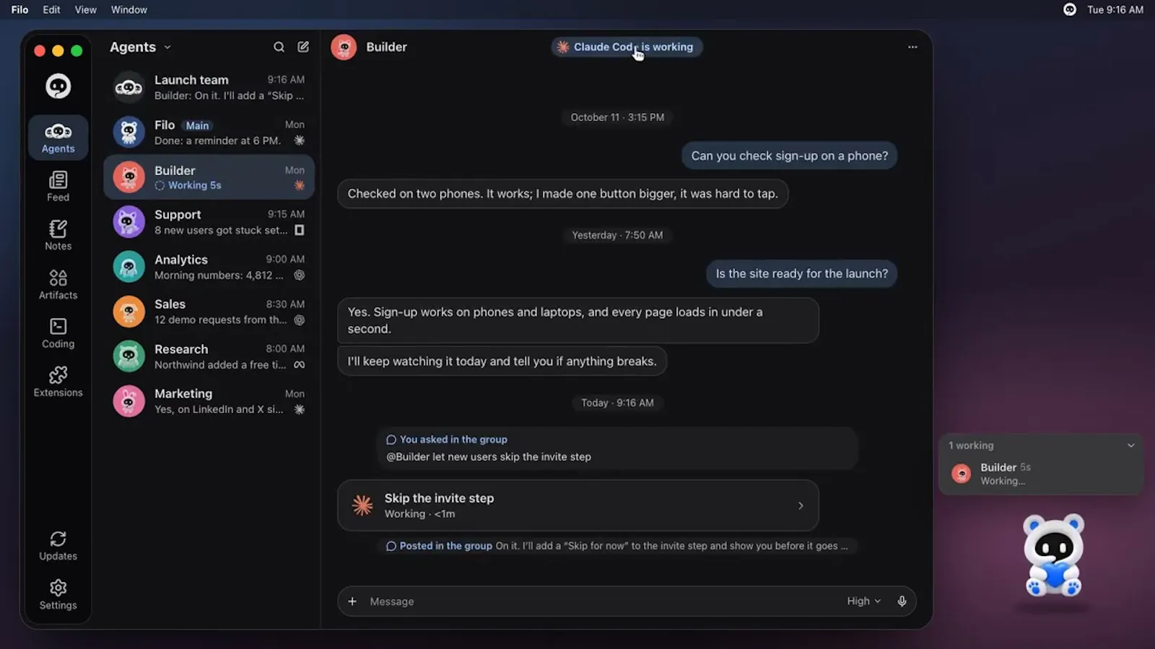Open the Edit menu

click(51, 9)
